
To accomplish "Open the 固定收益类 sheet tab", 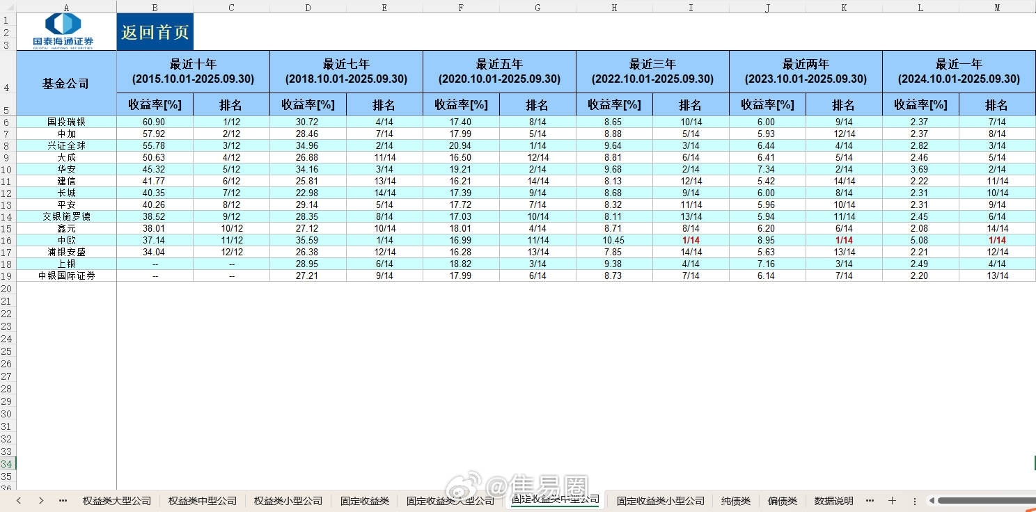I will coord(365,500).
